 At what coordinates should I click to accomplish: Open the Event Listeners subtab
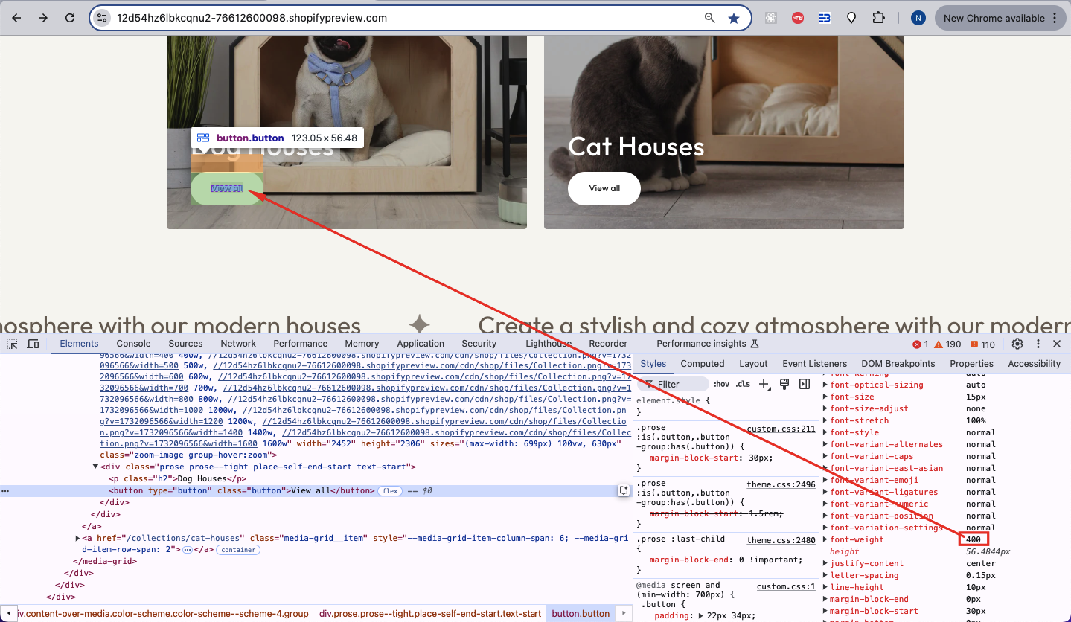(814, 364)
